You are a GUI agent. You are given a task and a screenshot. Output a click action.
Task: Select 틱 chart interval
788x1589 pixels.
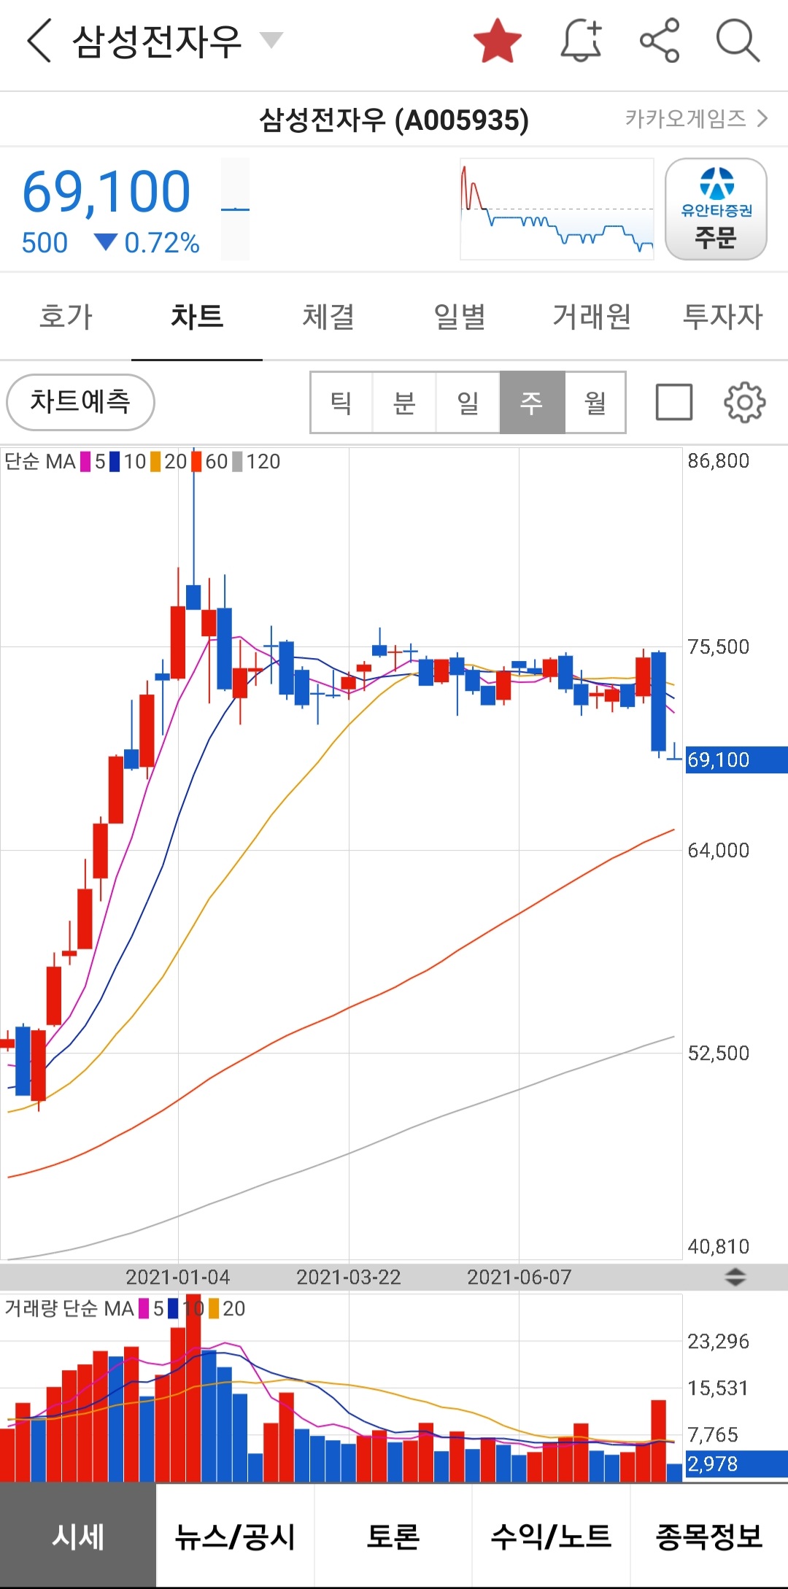tap(341, 402)
